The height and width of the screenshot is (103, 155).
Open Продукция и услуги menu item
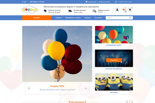click(73, 18)
